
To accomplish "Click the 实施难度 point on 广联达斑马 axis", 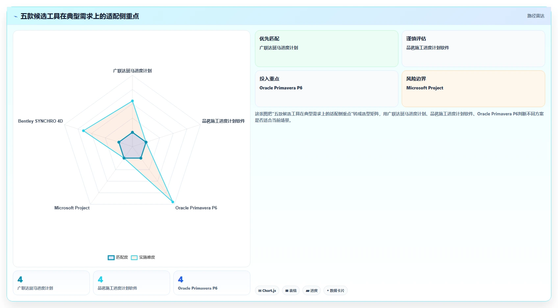I will click(133, 101).
